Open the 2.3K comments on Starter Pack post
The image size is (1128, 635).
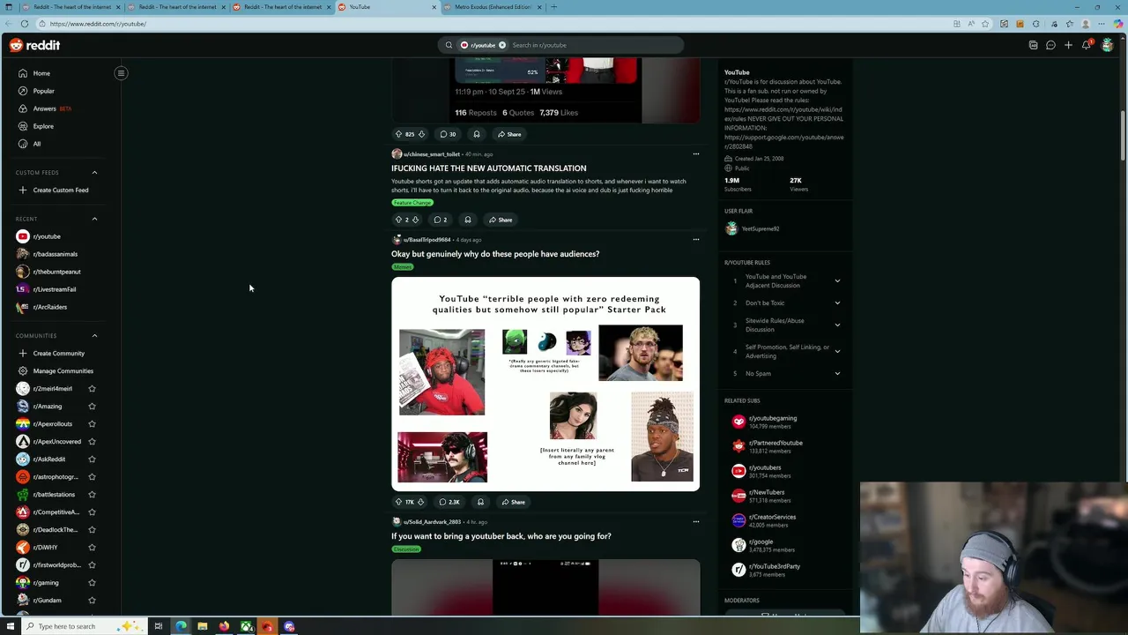click(449, 502)
